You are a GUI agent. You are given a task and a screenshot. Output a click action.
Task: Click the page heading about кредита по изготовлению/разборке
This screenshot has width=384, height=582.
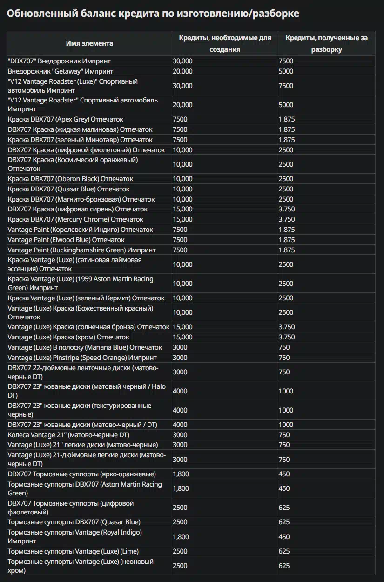153,14
